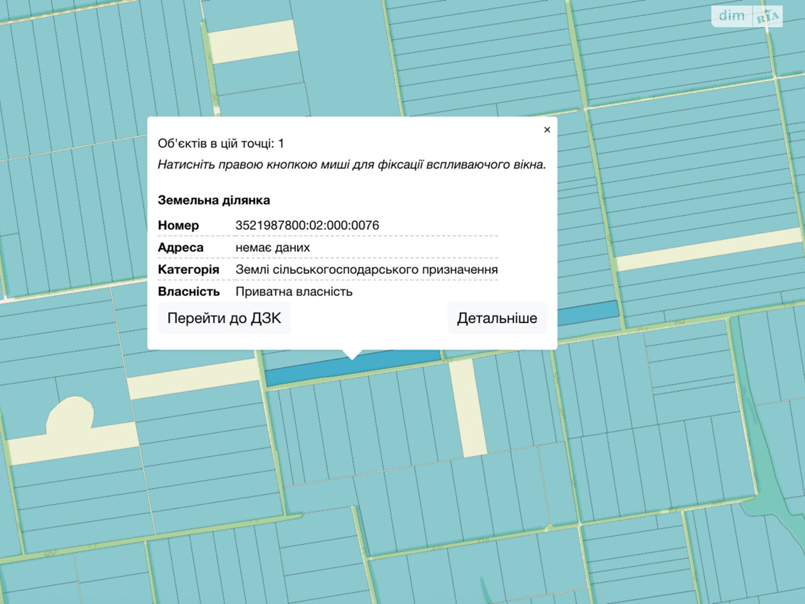This screenshot has width=805, height=604.
Task: Close the land parcel info popup
Action: click(547, 130)
